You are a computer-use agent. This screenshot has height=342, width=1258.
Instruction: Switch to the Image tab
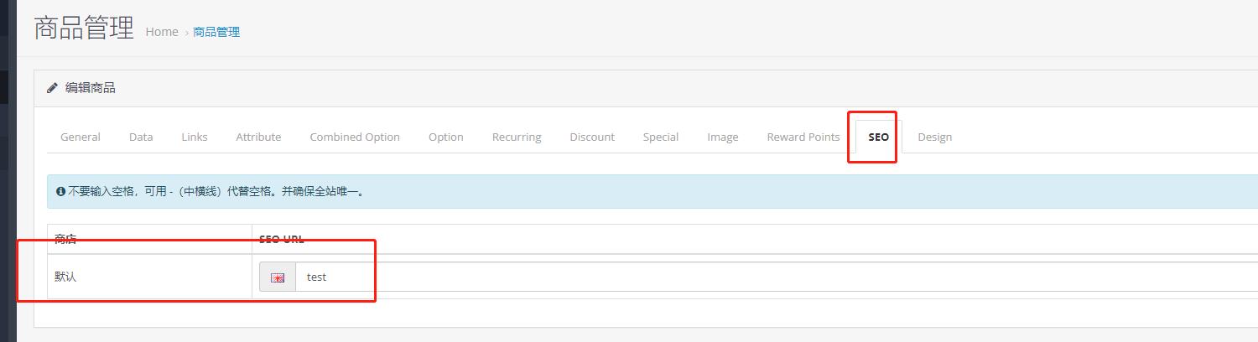[x=723, y=137]
